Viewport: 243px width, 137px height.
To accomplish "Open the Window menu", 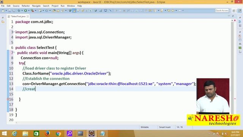I will click(71, 6).
